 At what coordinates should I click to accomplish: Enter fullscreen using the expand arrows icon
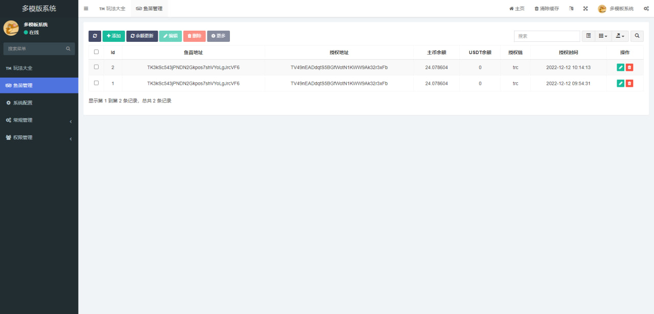[x=586, y=9]
